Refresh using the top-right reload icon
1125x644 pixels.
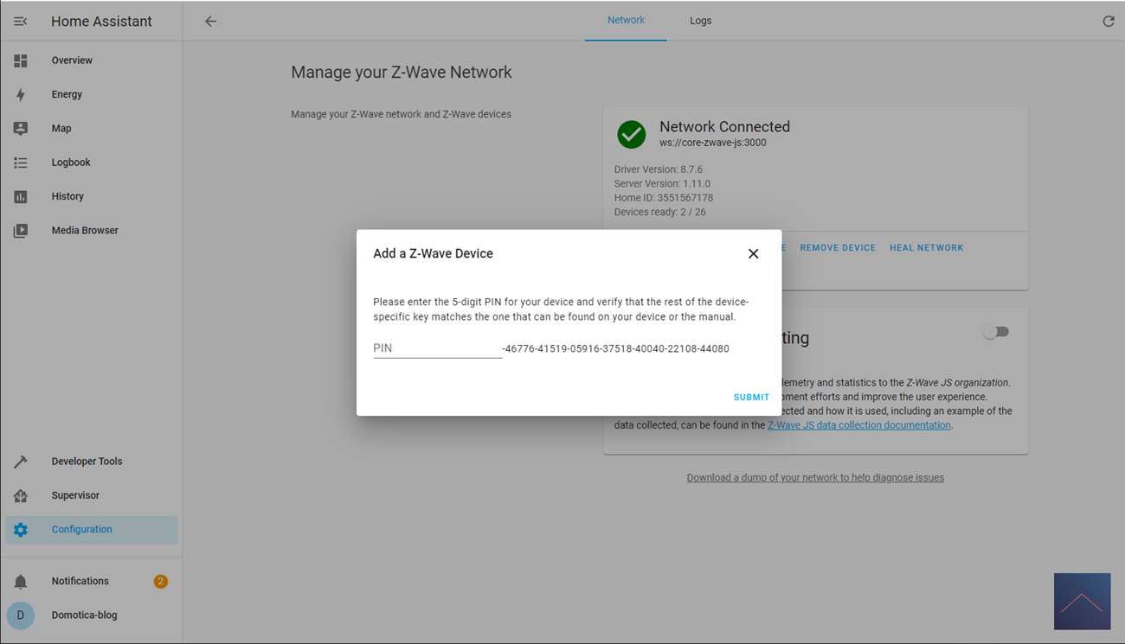(1108, 22)
